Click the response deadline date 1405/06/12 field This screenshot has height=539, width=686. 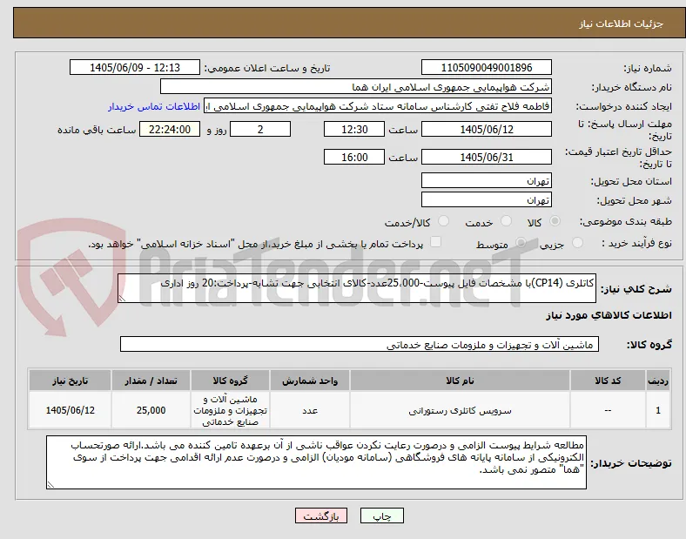tap(487, 130)
